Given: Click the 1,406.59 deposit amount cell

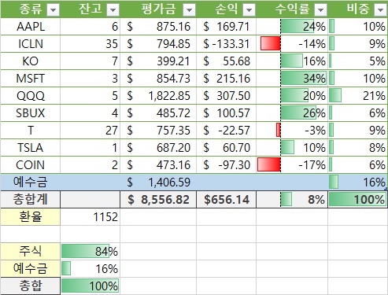Looking at the screenshot, I should pos(158,183).
